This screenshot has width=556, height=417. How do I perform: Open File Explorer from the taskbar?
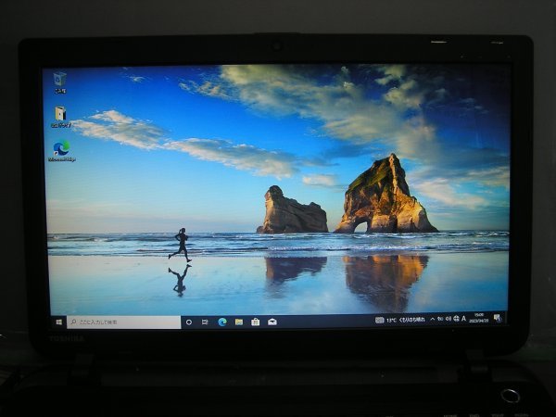point(239,322)
